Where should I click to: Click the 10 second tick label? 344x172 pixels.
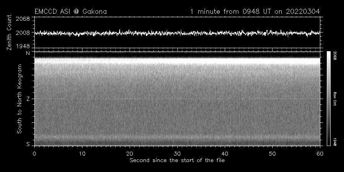[82, 154]
